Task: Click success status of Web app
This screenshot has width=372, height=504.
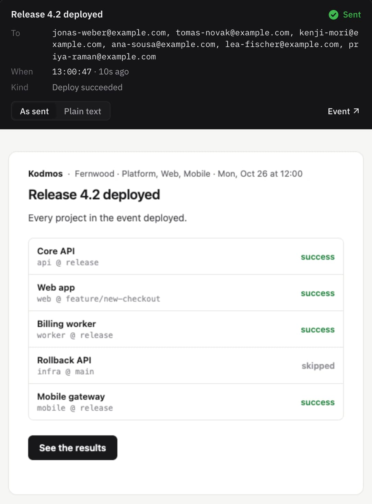Action: [x=318, y=293]
